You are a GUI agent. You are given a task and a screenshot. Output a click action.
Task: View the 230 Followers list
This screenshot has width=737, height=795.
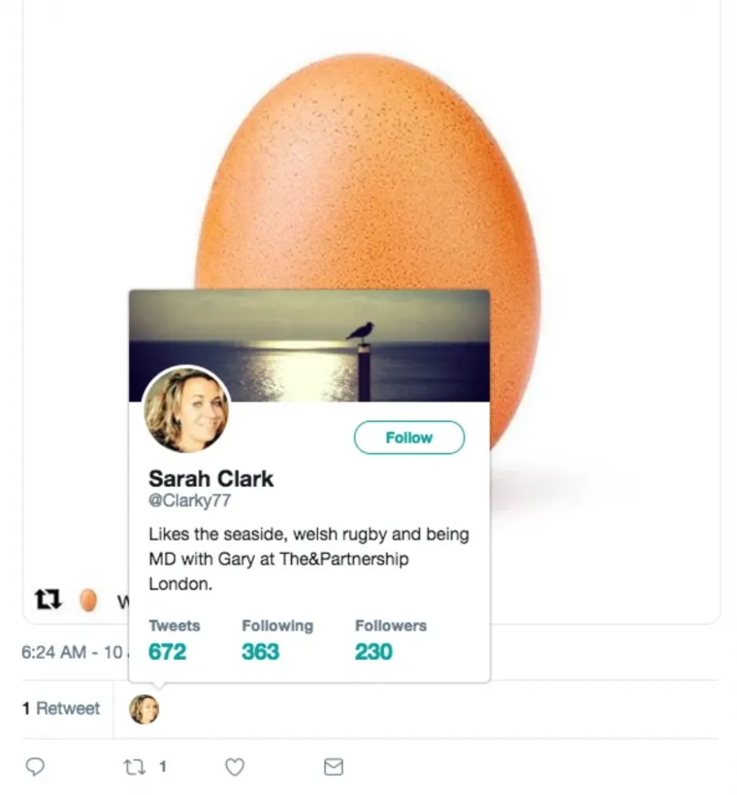[374, 651]
